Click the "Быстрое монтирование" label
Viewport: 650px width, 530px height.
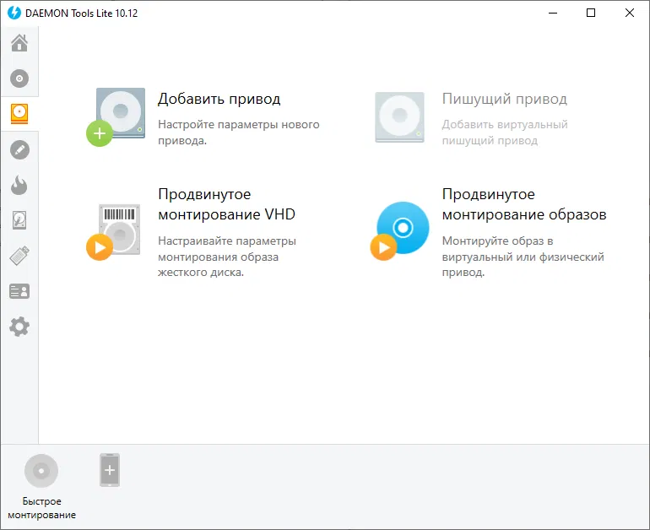coord(42,508)
